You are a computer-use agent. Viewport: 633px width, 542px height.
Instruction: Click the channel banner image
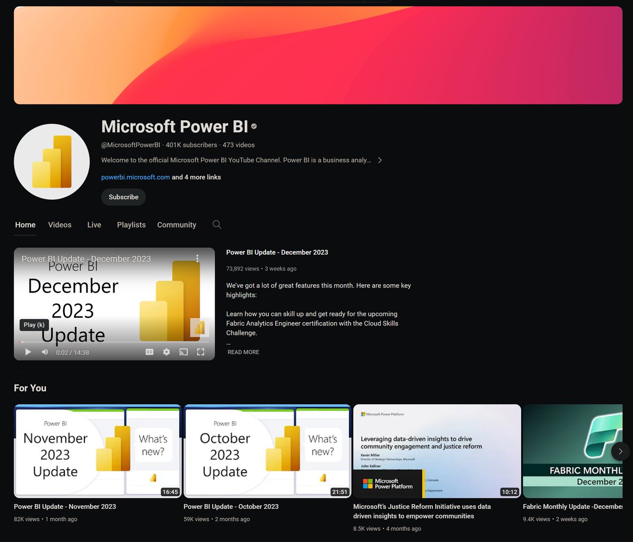click(318, 55)
